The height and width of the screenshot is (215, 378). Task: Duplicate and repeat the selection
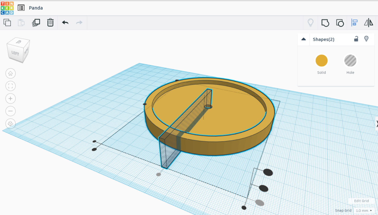pyautogui.click(x=36, y=23)
